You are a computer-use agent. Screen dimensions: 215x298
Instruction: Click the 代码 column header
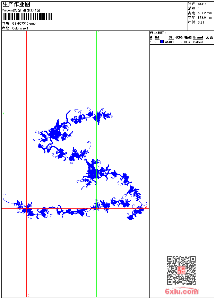[x=179, y=37]
